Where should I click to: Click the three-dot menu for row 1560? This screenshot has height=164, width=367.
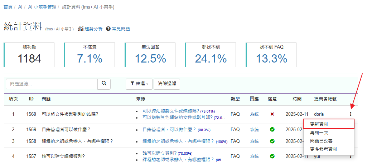pos(351,114)
